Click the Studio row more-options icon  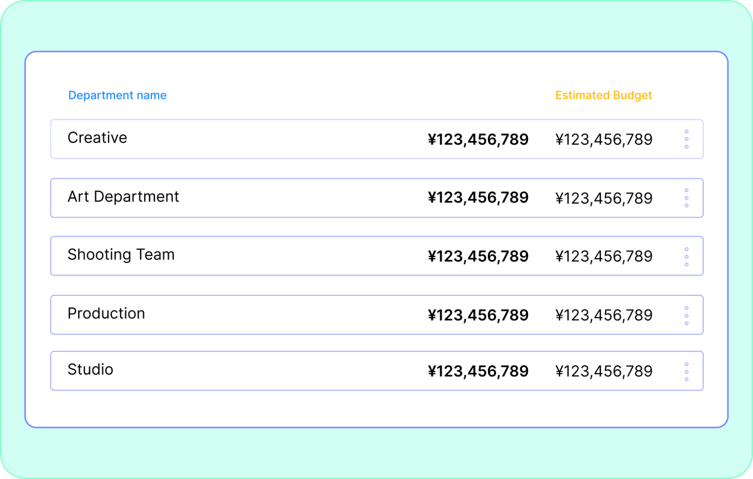coord(686,371)
